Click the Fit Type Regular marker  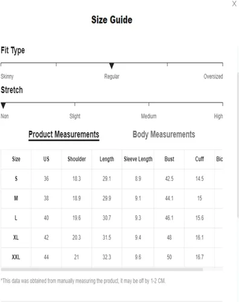click(x=112, y=65)
